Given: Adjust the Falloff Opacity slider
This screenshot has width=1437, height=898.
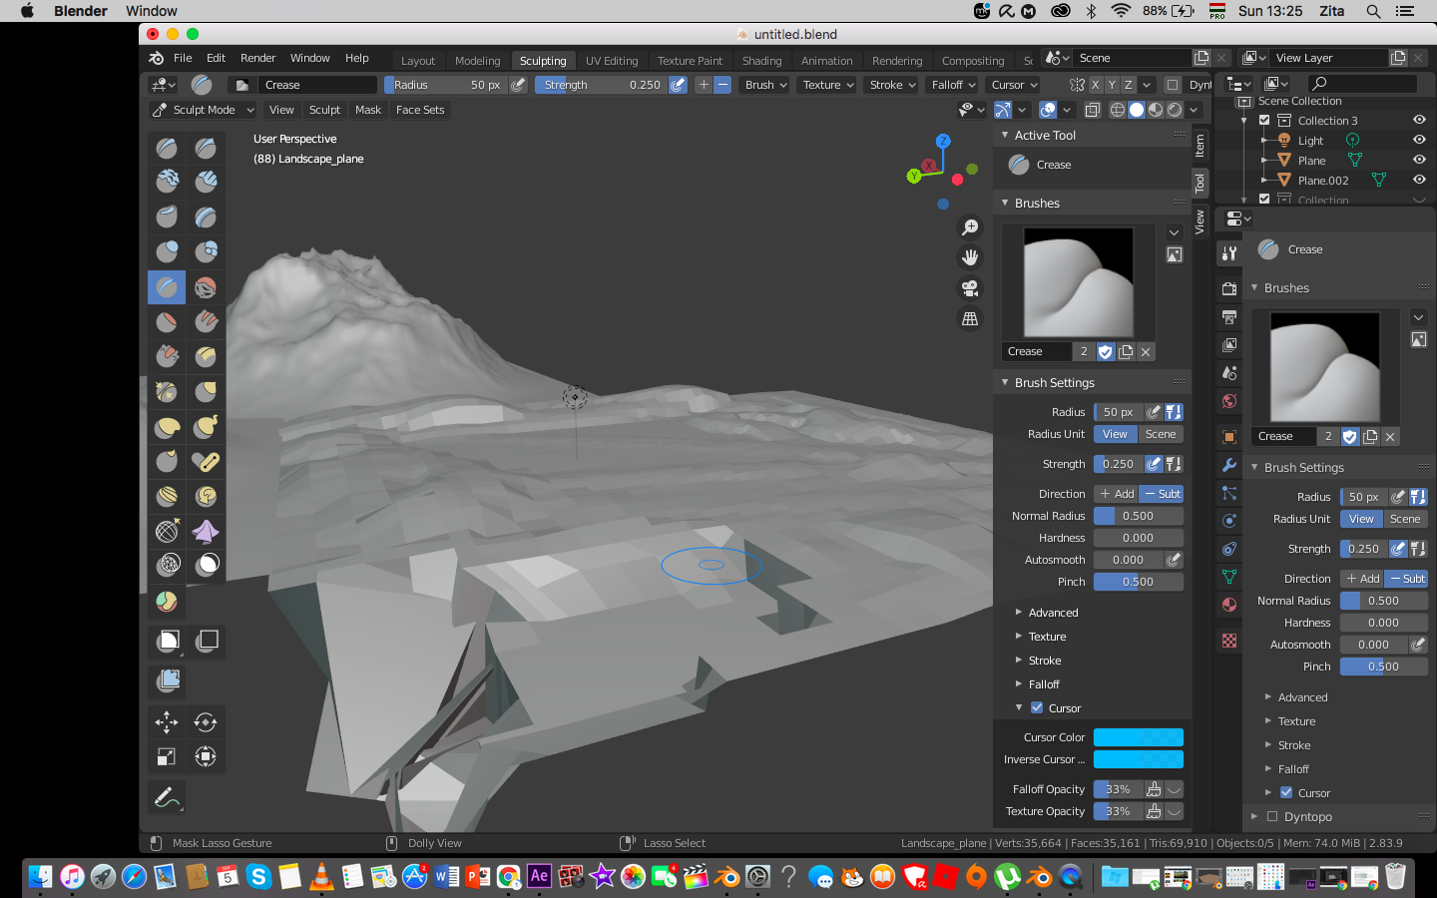Looking at the screenshot, I should 1119,789.
